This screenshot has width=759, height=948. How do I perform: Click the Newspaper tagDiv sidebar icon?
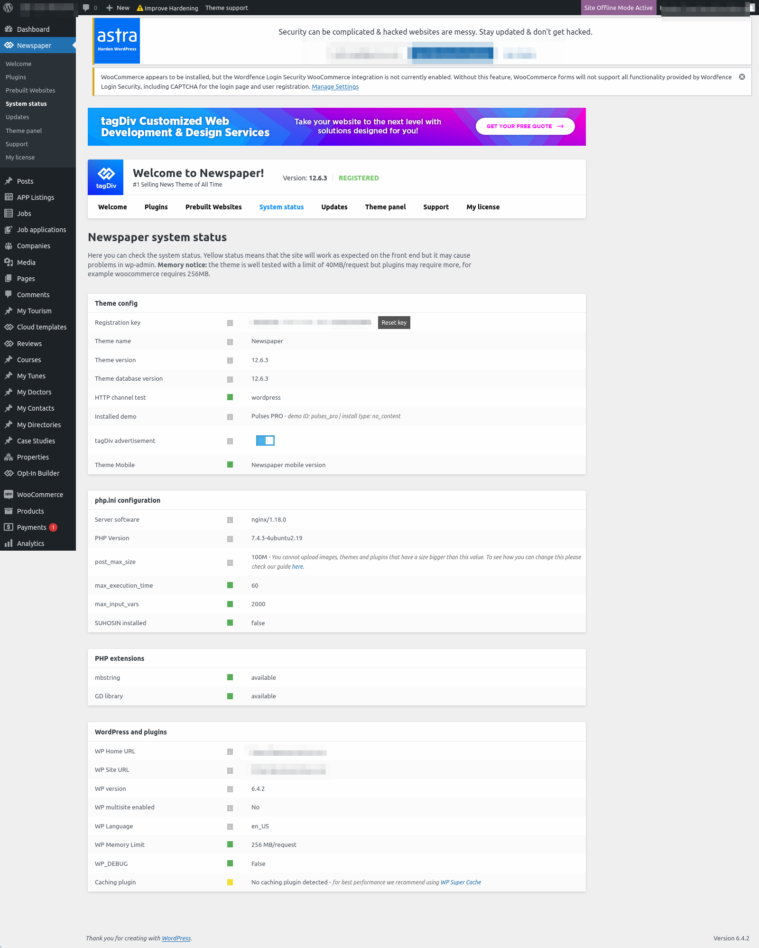pyautogui.click(x=9, y=46)
